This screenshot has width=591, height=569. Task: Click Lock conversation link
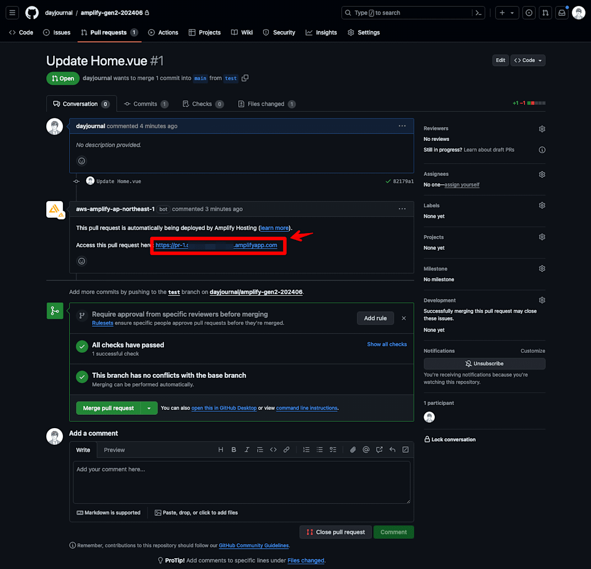pyautogui.click(x=450, y=439)
